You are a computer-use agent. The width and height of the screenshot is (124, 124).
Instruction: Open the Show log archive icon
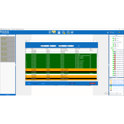pyautogui.click(x=54, y=32)
